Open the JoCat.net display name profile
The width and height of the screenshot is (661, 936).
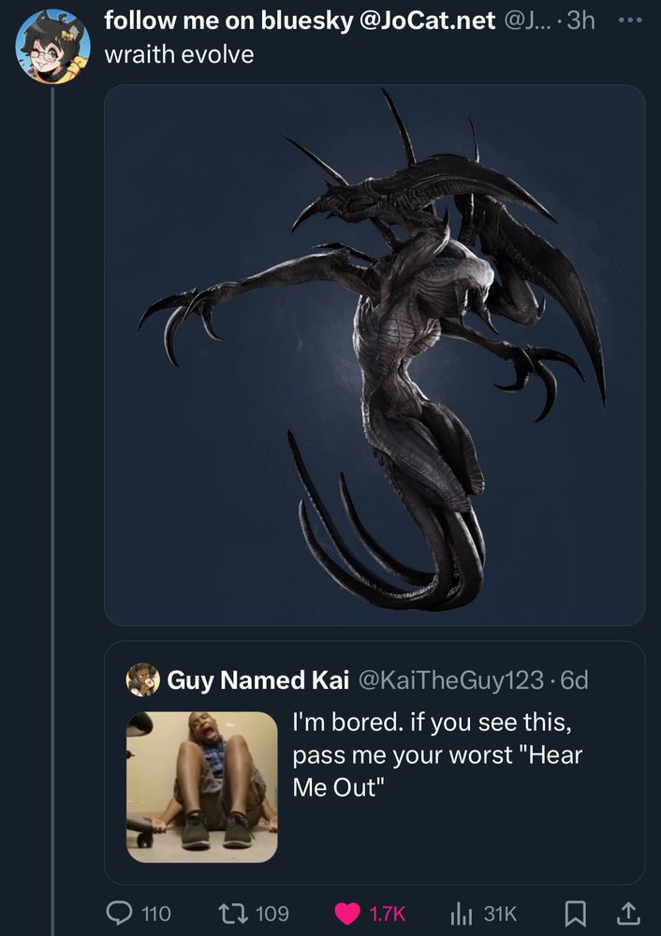click(300, 21)
